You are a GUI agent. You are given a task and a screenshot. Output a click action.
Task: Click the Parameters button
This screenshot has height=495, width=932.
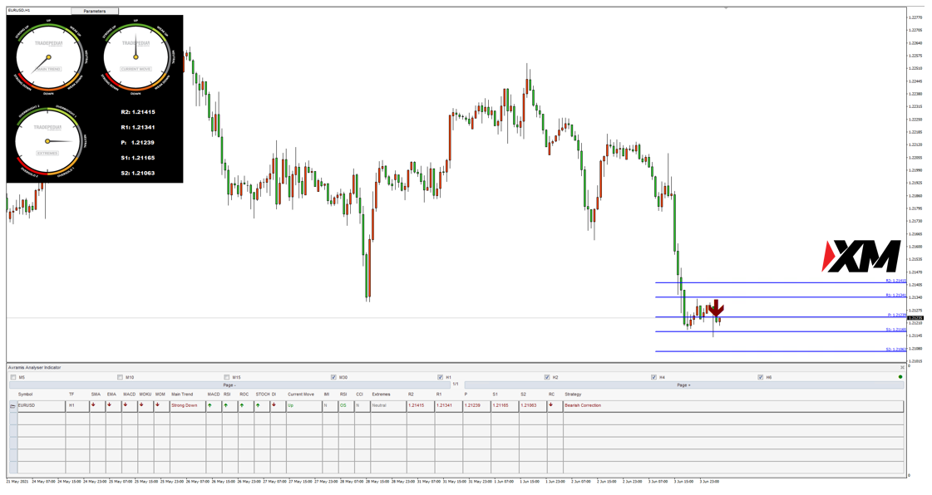coord(95,12)
